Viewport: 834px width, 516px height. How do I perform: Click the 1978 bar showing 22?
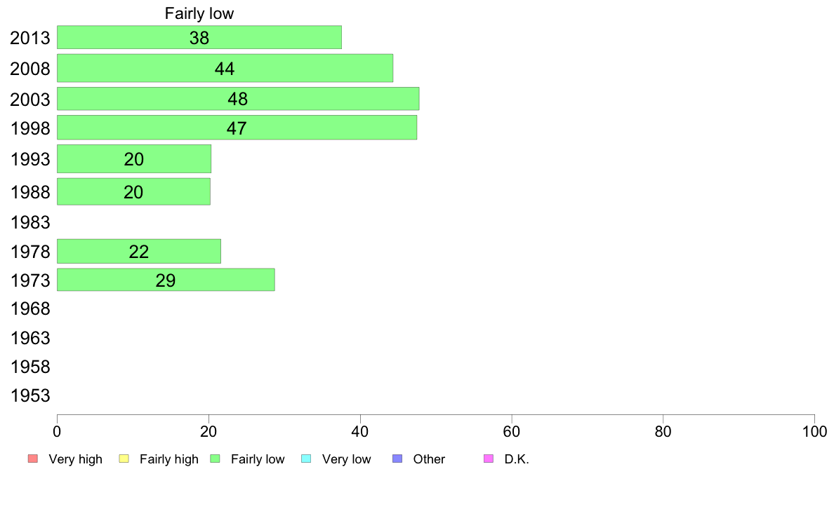pyautogui.click(x=138, y=252)
